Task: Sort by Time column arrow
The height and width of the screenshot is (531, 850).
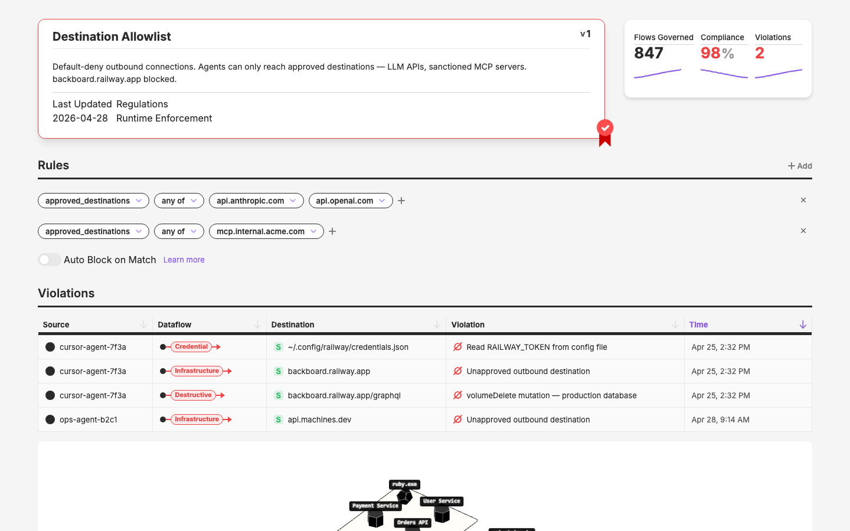Action: coord(803,324)
